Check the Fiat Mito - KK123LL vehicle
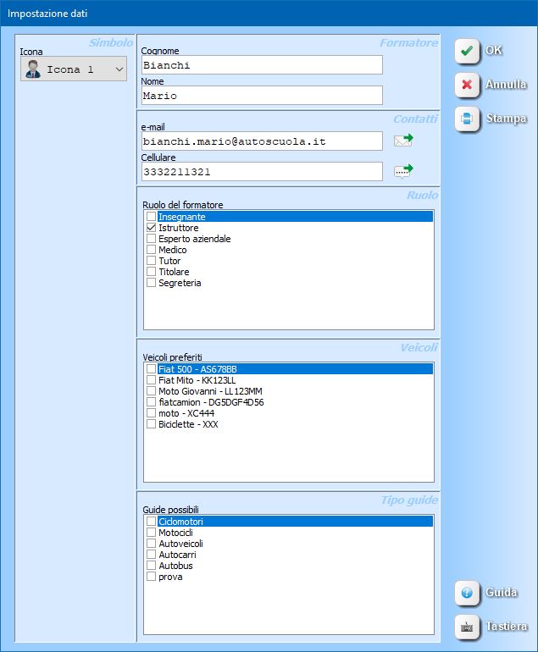This screenshot has height=652, width=538. pos(152,381)
